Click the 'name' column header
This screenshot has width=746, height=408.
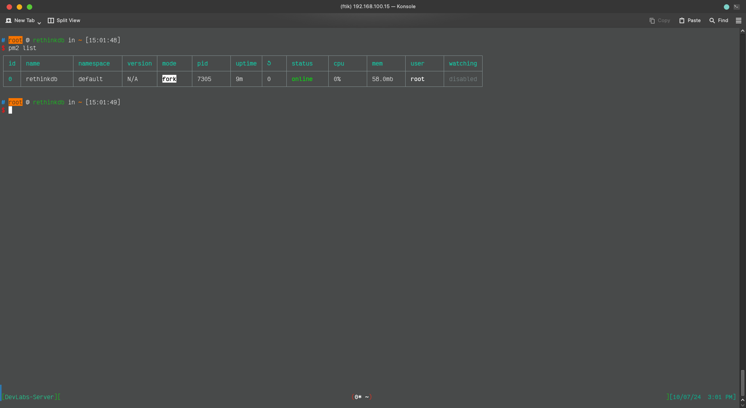tap(33, 64)
